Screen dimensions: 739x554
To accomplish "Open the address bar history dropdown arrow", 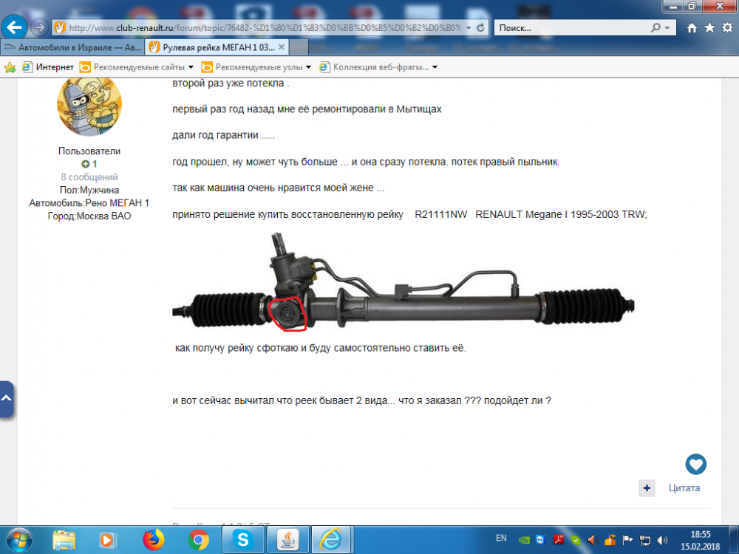I will coord(469,28).
